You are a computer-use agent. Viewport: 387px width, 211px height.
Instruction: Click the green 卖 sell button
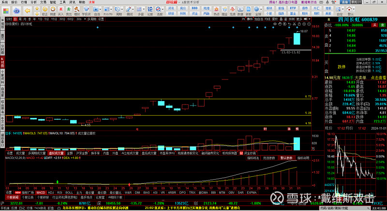pyautogui.click(x=382, y=25)
